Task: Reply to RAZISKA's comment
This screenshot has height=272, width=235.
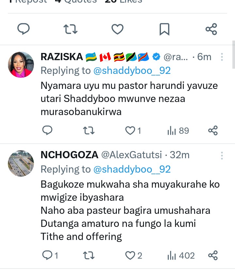Action: coord(47,131)
